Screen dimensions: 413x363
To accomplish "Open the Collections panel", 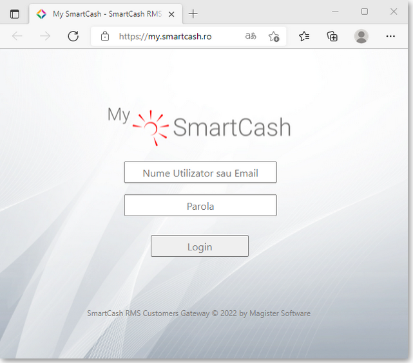I will pyautogui.click(x=332, y=36).
